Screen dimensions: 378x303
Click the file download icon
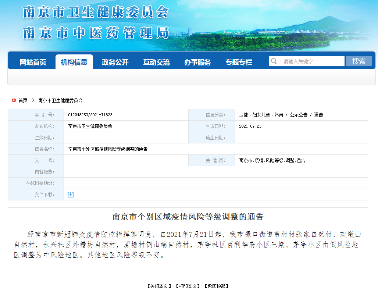(70, 195)
